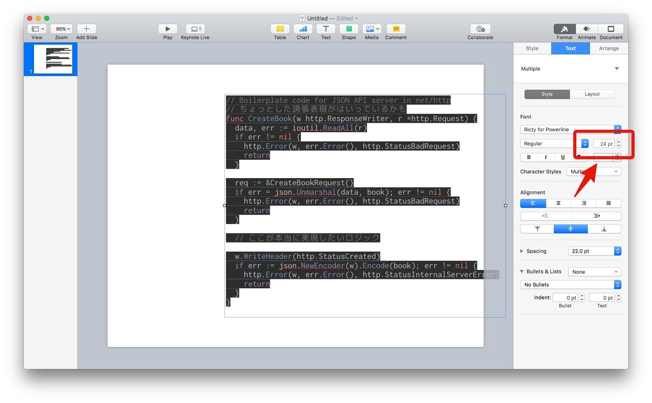Open the Animate inspector
Viewport: 652px width, 403px height.
(x=587, y=29)
